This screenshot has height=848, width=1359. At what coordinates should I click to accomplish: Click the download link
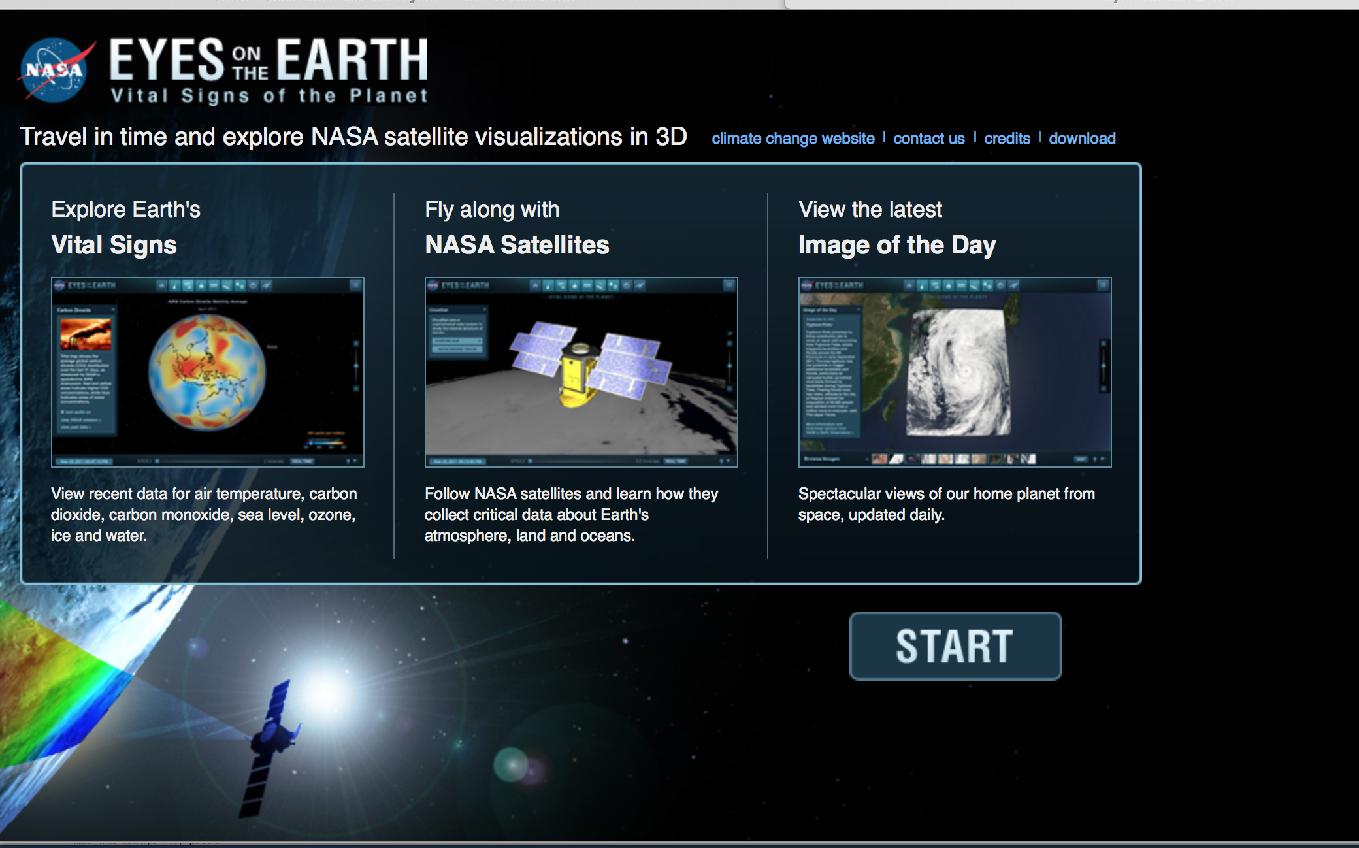[1082, 139]
